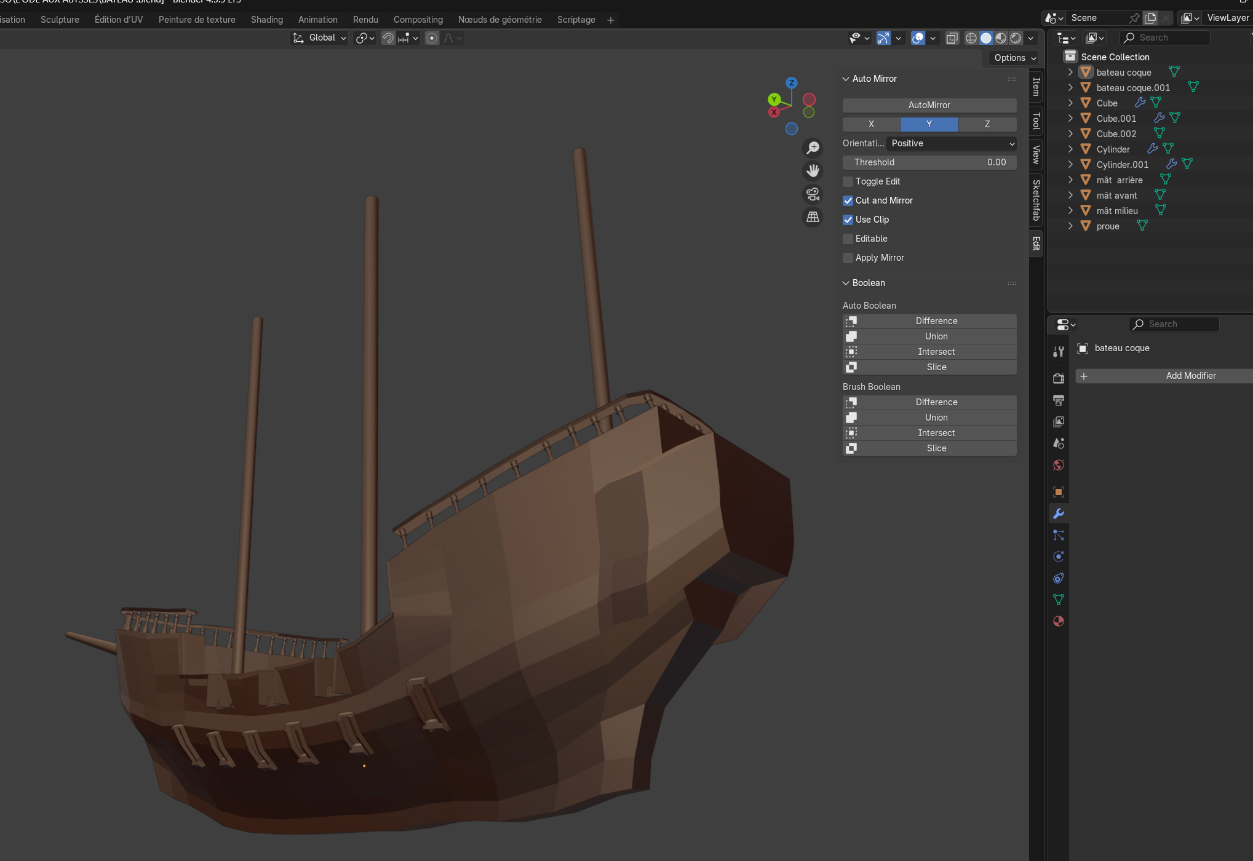The image size is (1253, 861).
Task: Switch perspective/orthographic grid icon
Action: pos(813,217)
